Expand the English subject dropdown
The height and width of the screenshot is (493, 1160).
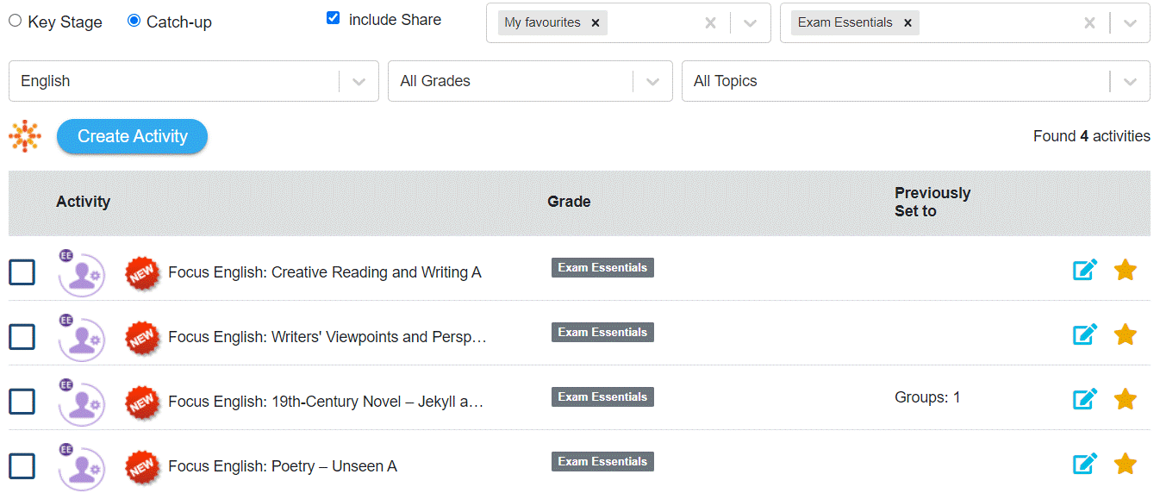coord(359,81)
